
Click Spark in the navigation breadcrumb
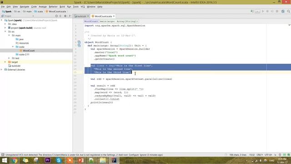pyautogui.click(x=7, y=11)
